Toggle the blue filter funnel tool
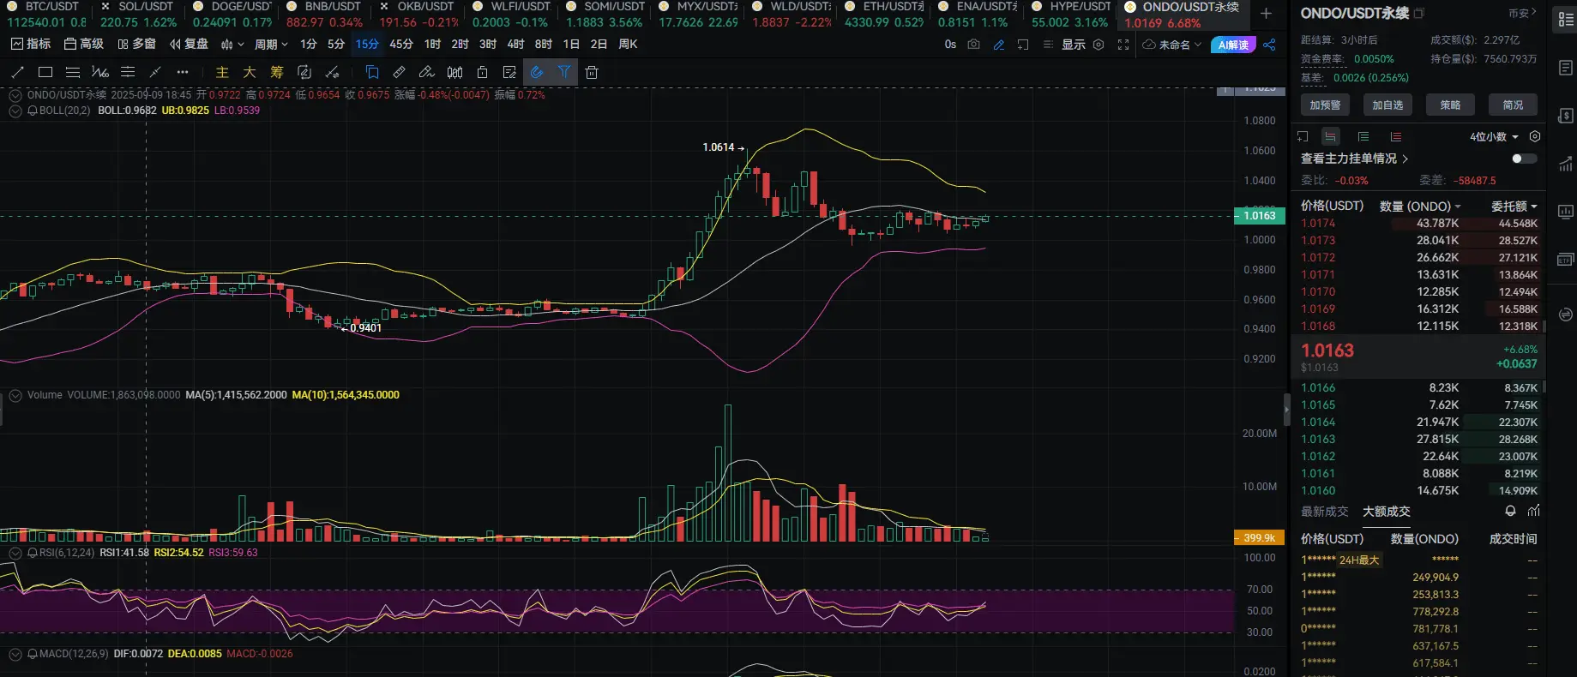 (x=564, y=73)
